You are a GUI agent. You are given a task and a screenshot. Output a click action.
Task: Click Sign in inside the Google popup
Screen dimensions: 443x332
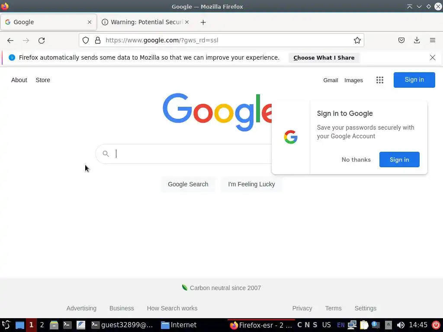tap(399, 160)
